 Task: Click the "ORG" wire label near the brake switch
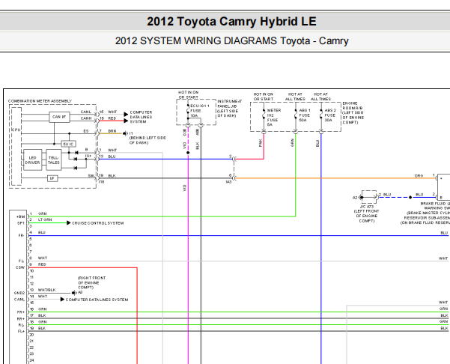point(419,176)
